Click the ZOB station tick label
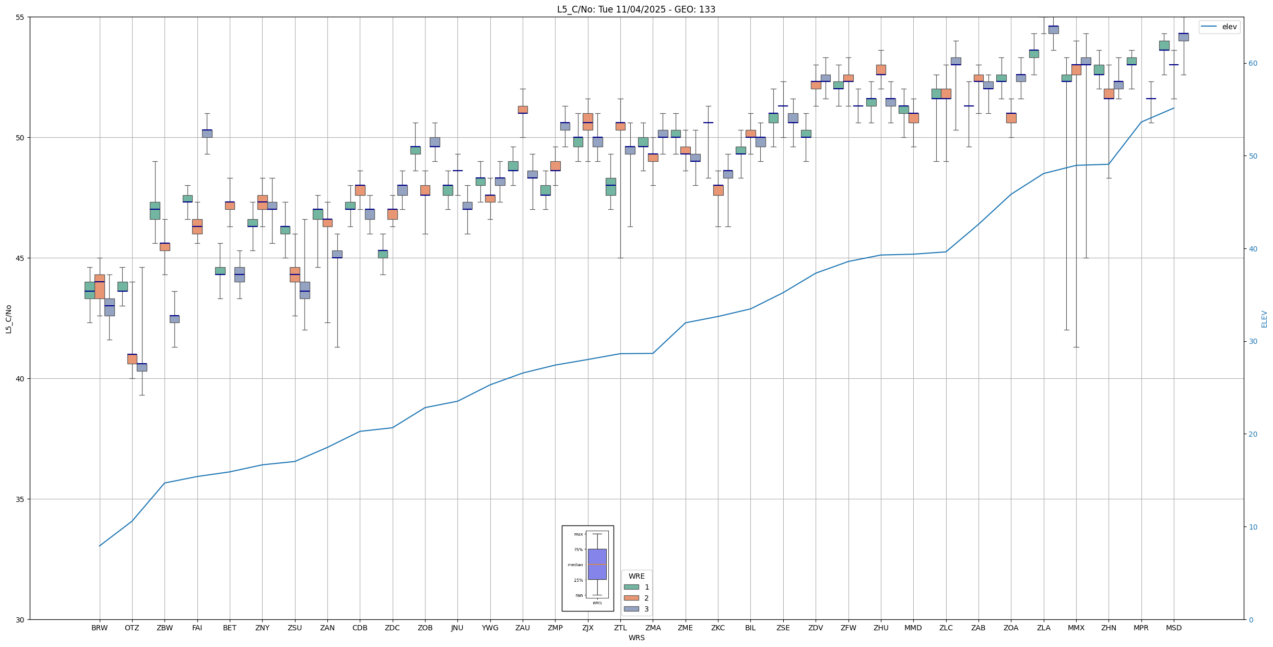 [x=425, y=628]
